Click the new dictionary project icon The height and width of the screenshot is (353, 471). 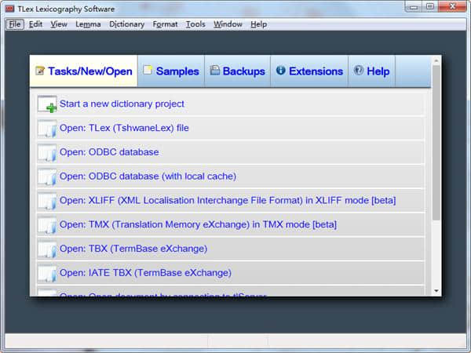pos(47,104)
